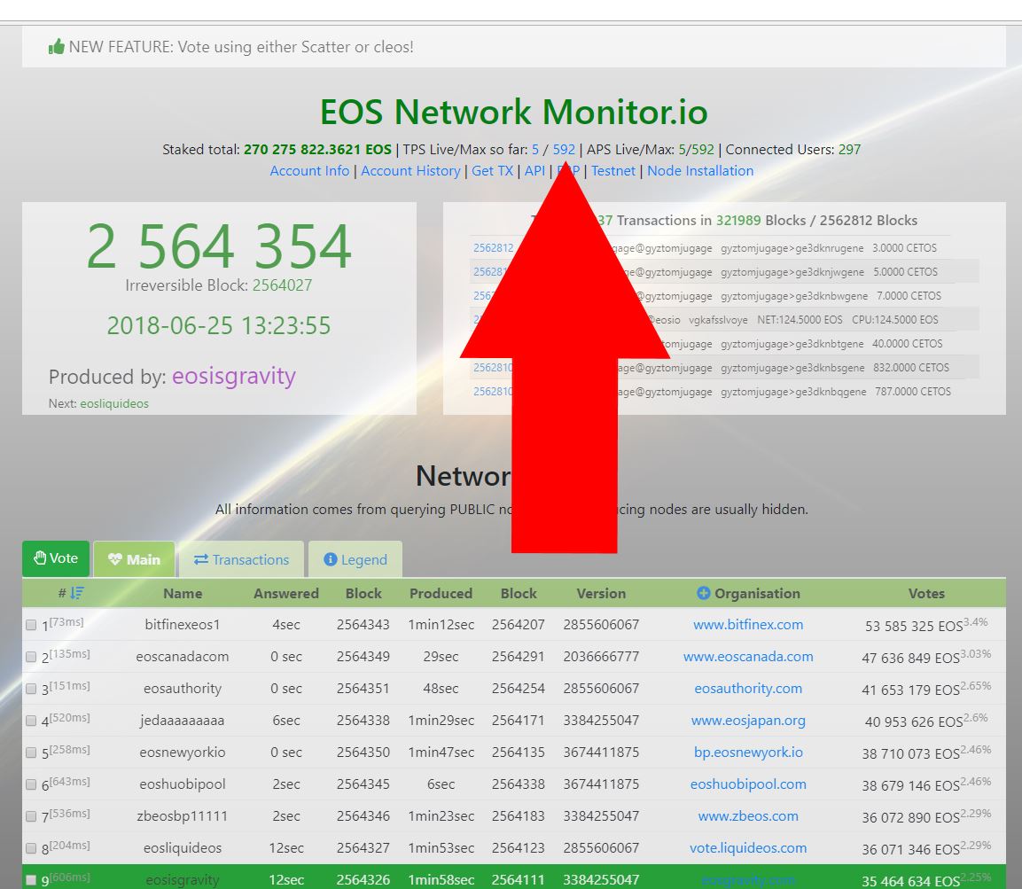Click the timestamp 2018-06-25 13:23:55

219,325
